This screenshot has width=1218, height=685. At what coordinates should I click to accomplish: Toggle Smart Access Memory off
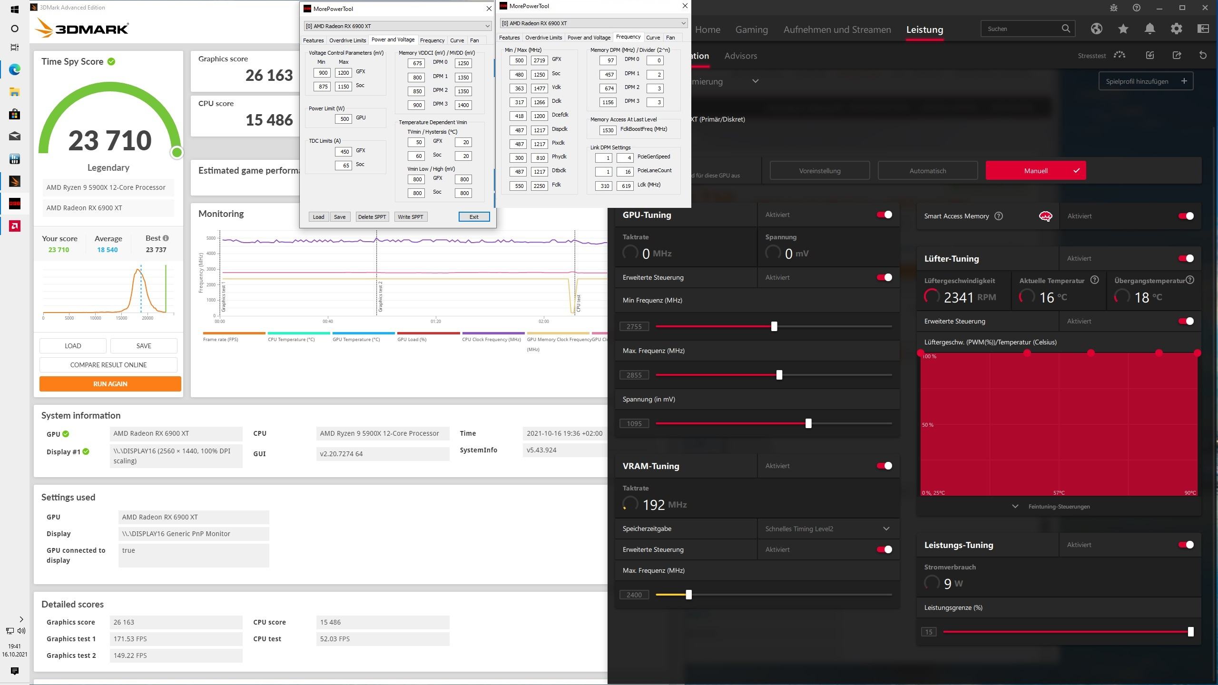[x=1186, y=216]
